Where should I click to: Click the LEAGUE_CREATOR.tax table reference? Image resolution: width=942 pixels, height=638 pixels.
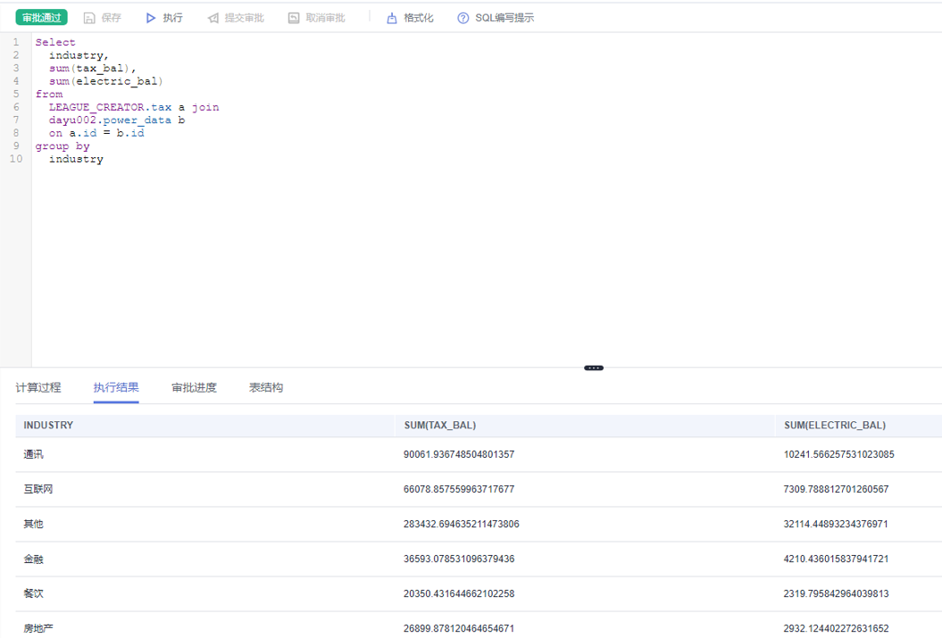[x=110, y=107]
